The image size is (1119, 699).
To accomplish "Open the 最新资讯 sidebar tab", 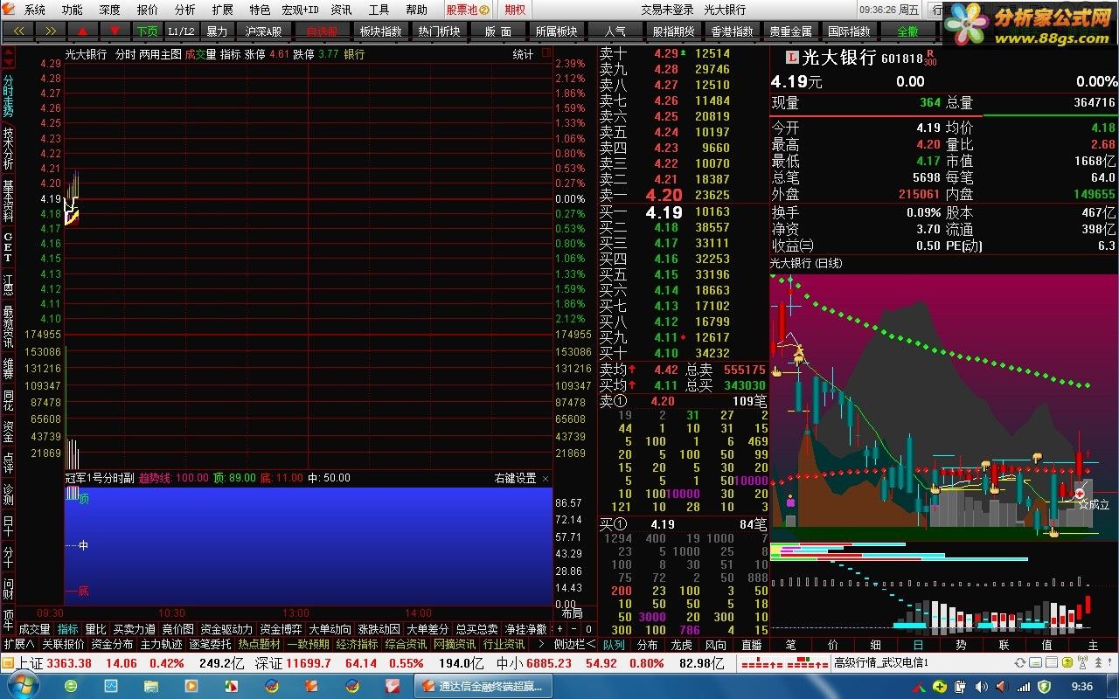I will 8,325.
